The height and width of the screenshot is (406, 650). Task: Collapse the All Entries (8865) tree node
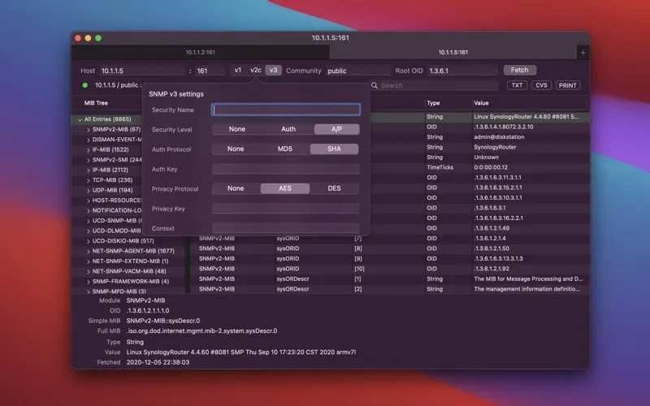point(79,119)
